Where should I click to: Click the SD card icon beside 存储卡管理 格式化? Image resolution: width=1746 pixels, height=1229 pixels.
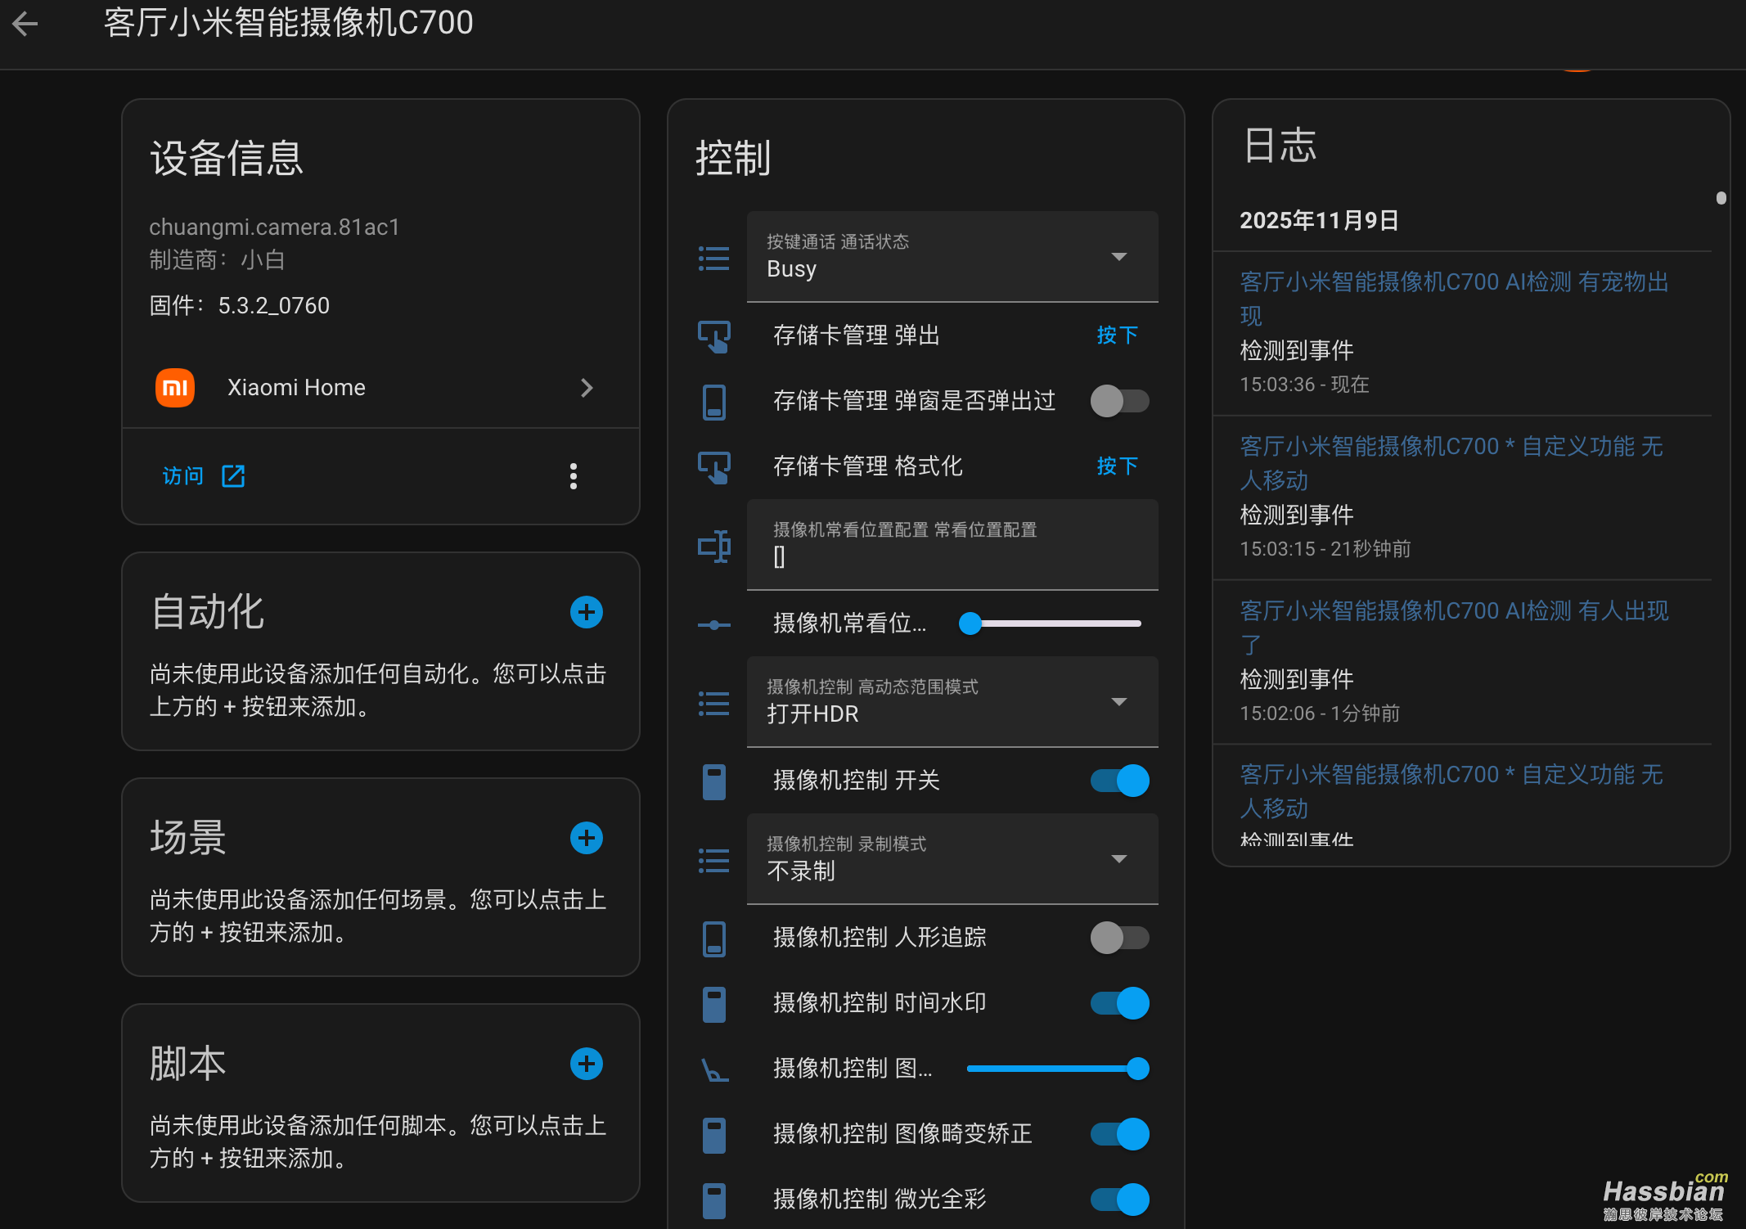(714, 466)
